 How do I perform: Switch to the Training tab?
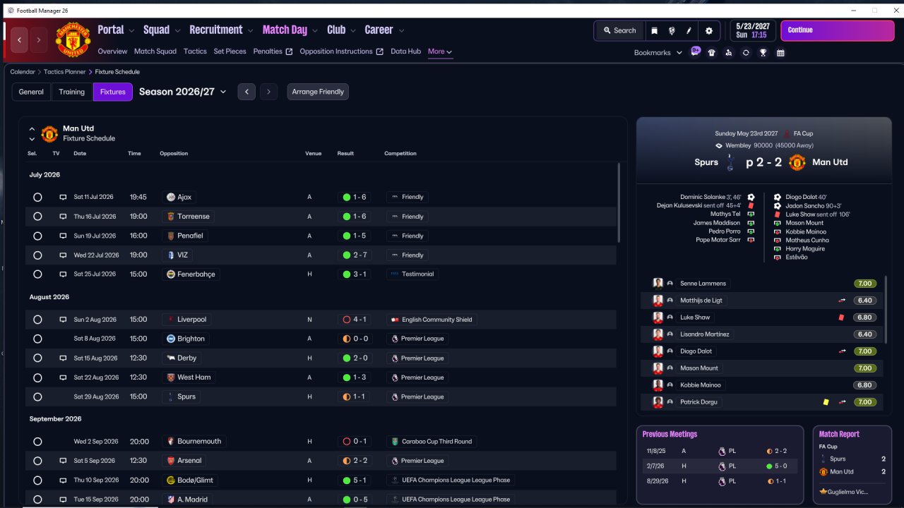tap(71, 92)
